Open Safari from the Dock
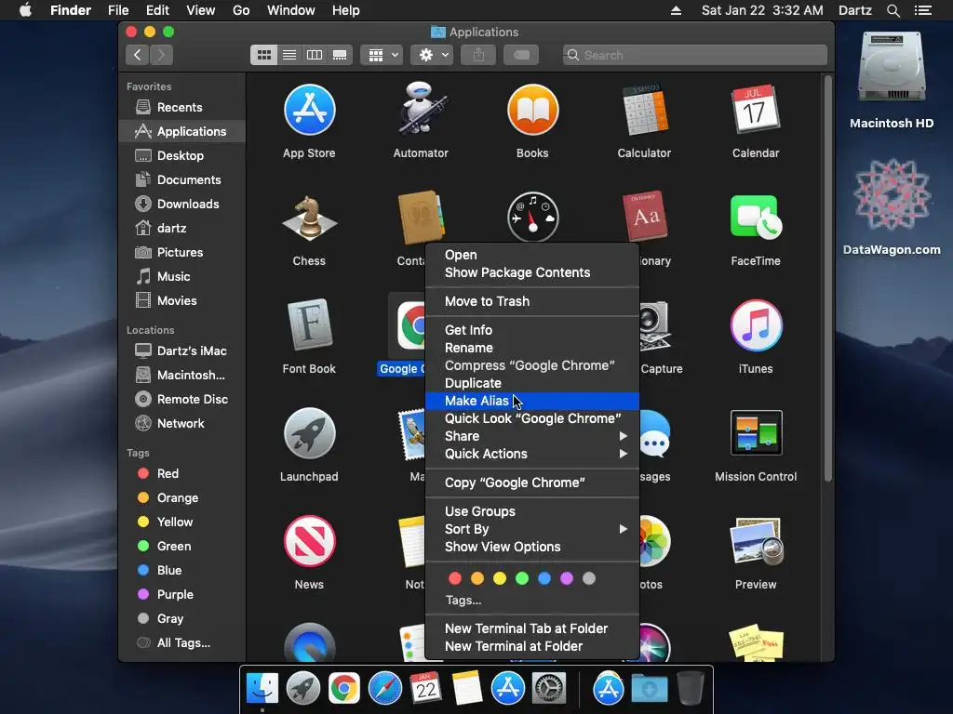The image size is (953, 714). 384,689
